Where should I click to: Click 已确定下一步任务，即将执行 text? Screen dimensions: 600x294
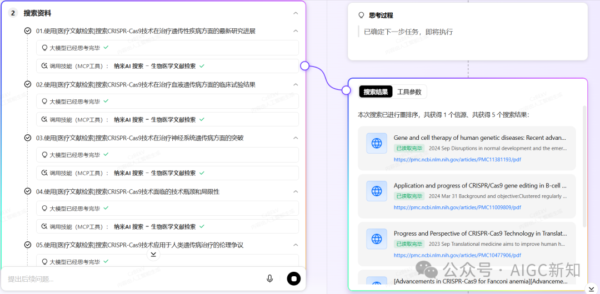(408, 32)
